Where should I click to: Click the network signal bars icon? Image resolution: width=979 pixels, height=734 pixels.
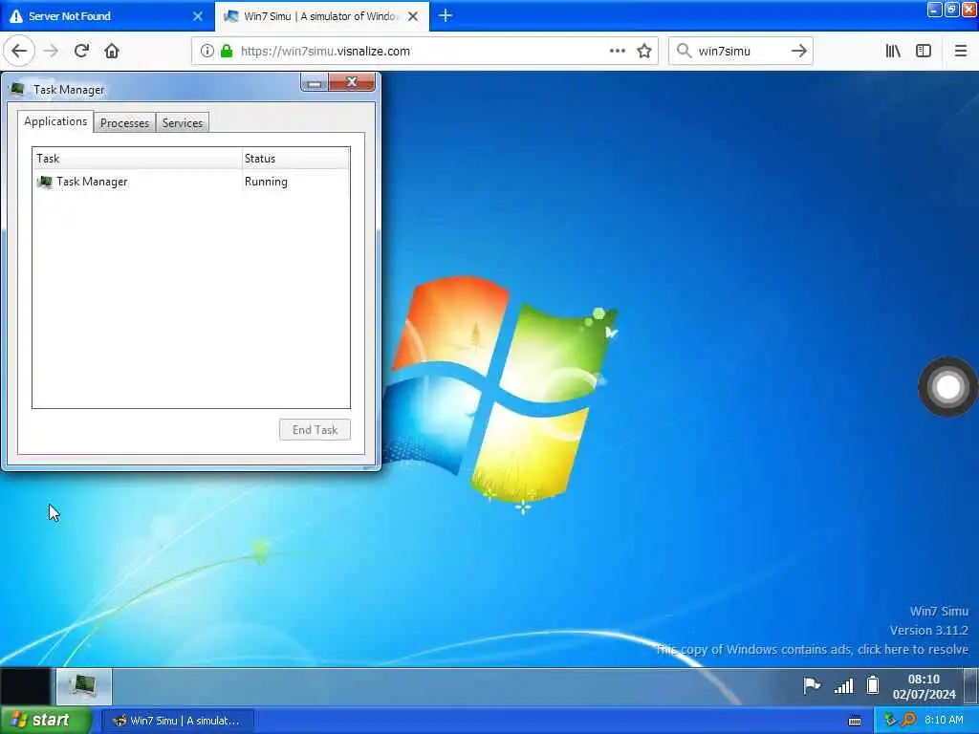point(843,686)
